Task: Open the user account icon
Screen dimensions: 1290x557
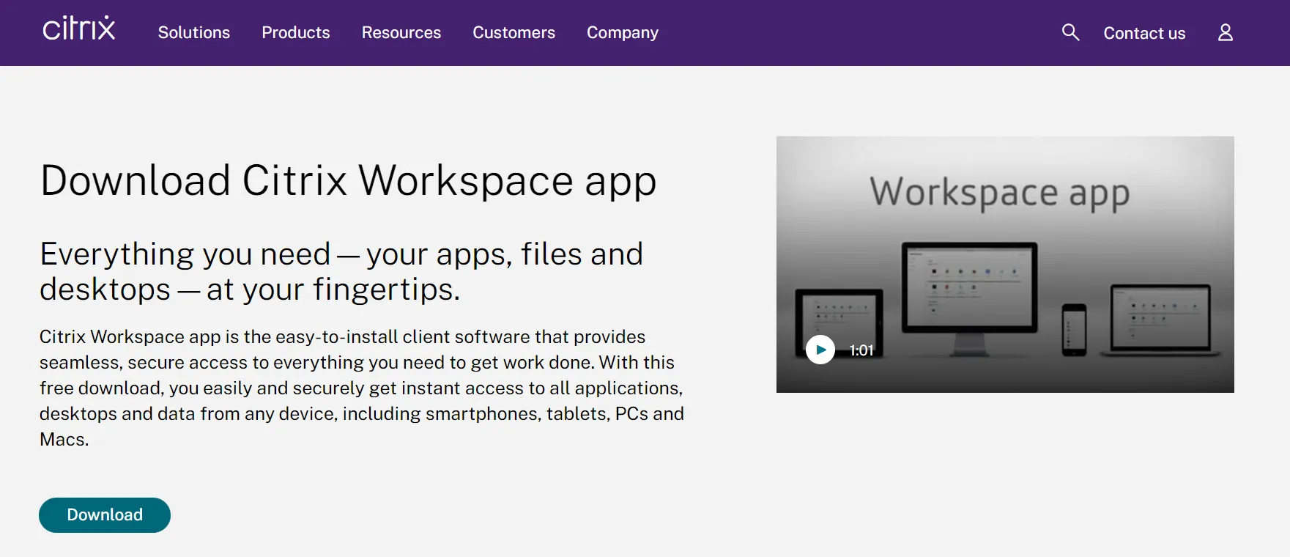Action: coord(1225,32)
